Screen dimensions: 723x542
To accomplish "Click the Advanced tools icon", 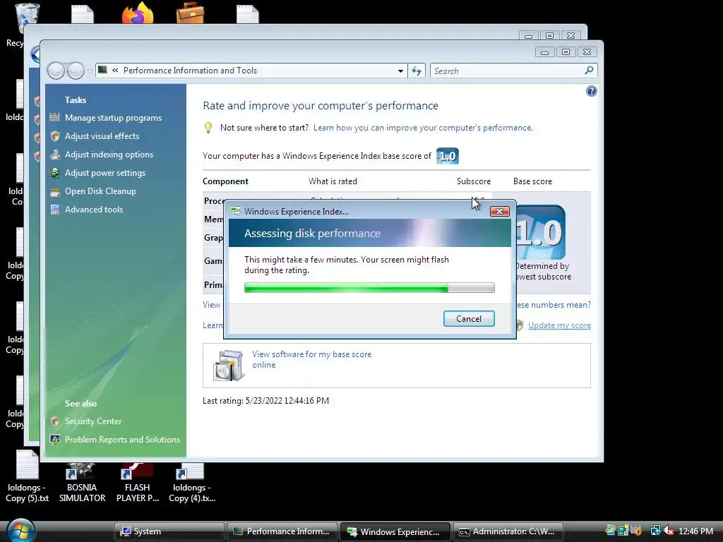I will [x=55, y=209].
